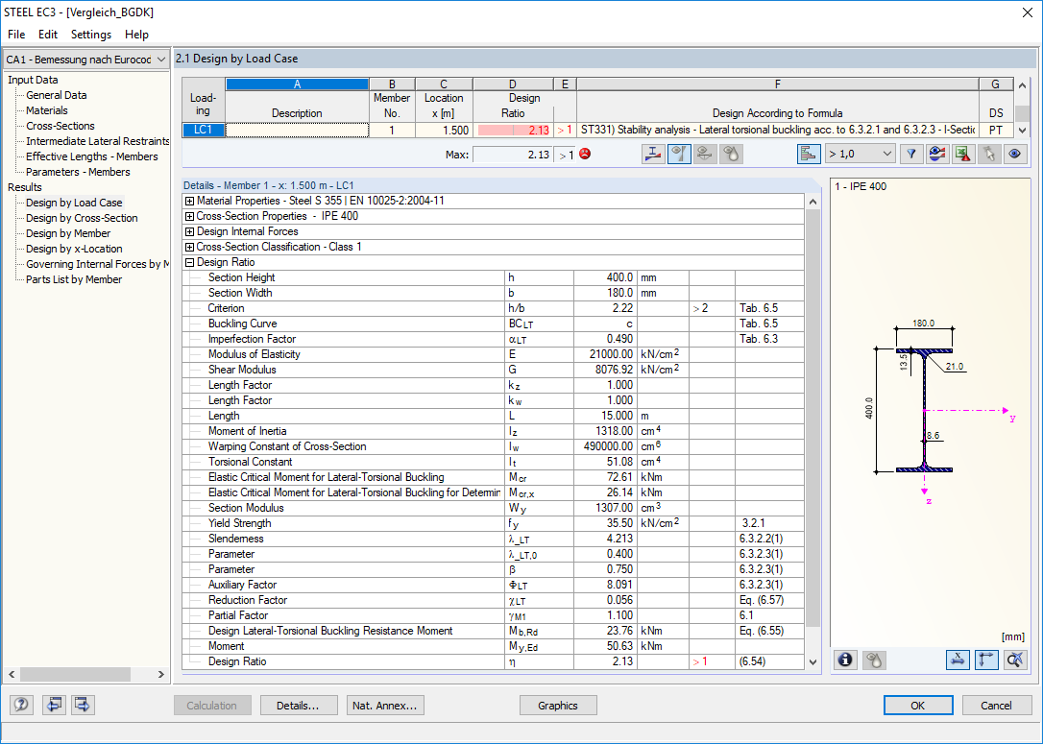This screenshot has height=744, width=1043.
Task: Click the Elastic Critical Moment 72.61 value
Action: (x=605, y=477)
